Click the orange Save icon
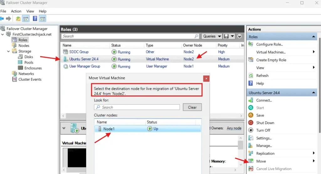 coord(251,115)
